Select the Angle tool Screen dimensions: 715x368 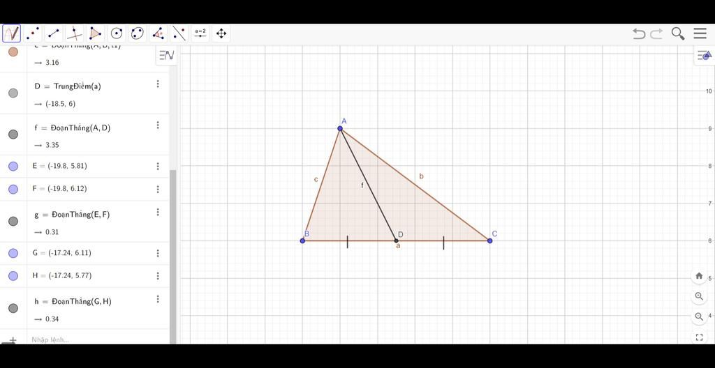pyautogui.click(x=159, y=33)
